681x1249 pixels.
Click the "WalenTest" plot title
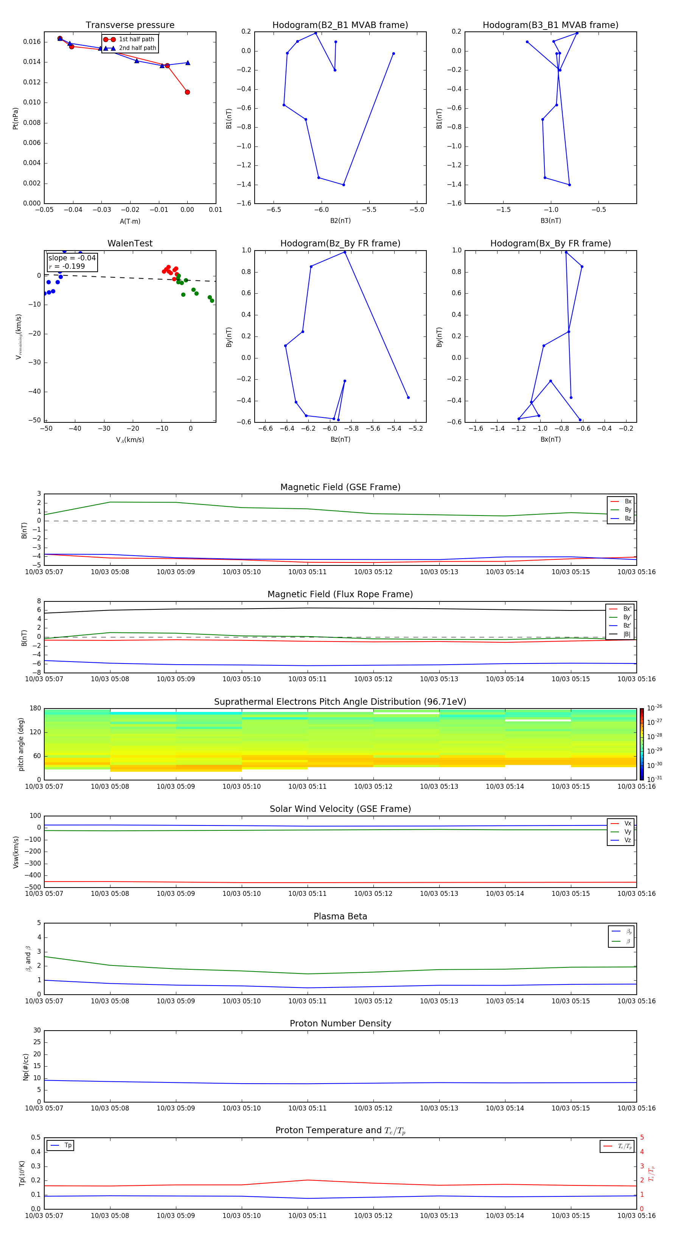click(130, 243)
